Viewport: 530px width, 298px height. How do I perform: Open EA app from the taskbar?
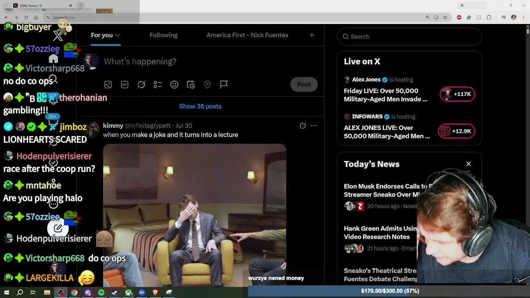(142, 293)
